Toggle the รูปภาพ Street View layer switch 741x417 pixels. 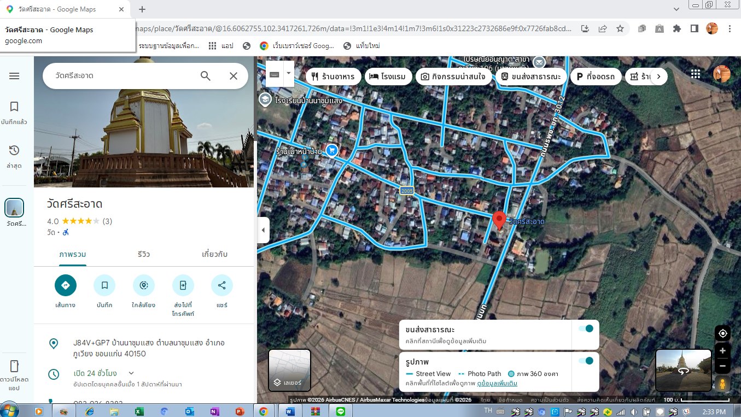pyautogui.click(x=586, y=361)
